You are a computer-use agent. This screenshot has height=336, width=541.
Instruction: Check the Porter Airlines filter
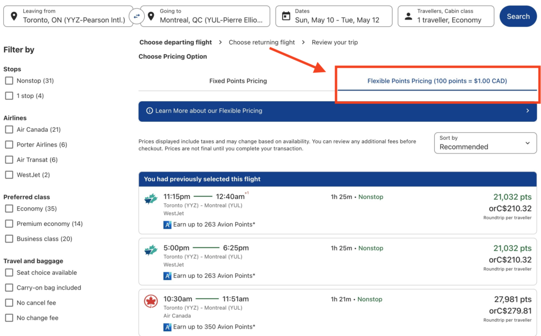8,145
